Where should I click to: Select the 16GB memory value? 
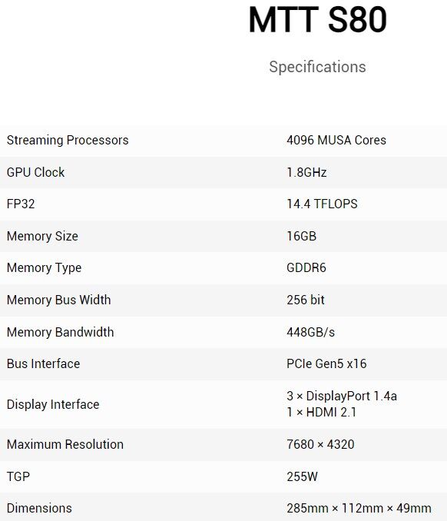tap(302, 236)
